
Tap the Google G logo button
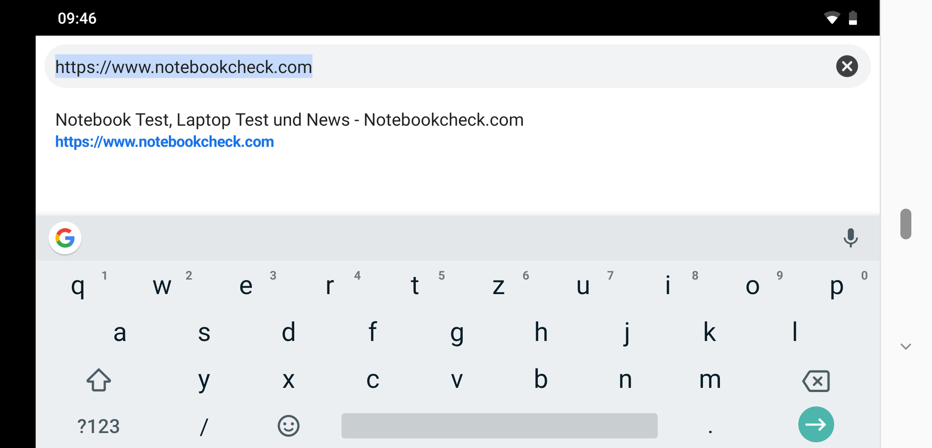pyautogui.click(x=65, y=238)
